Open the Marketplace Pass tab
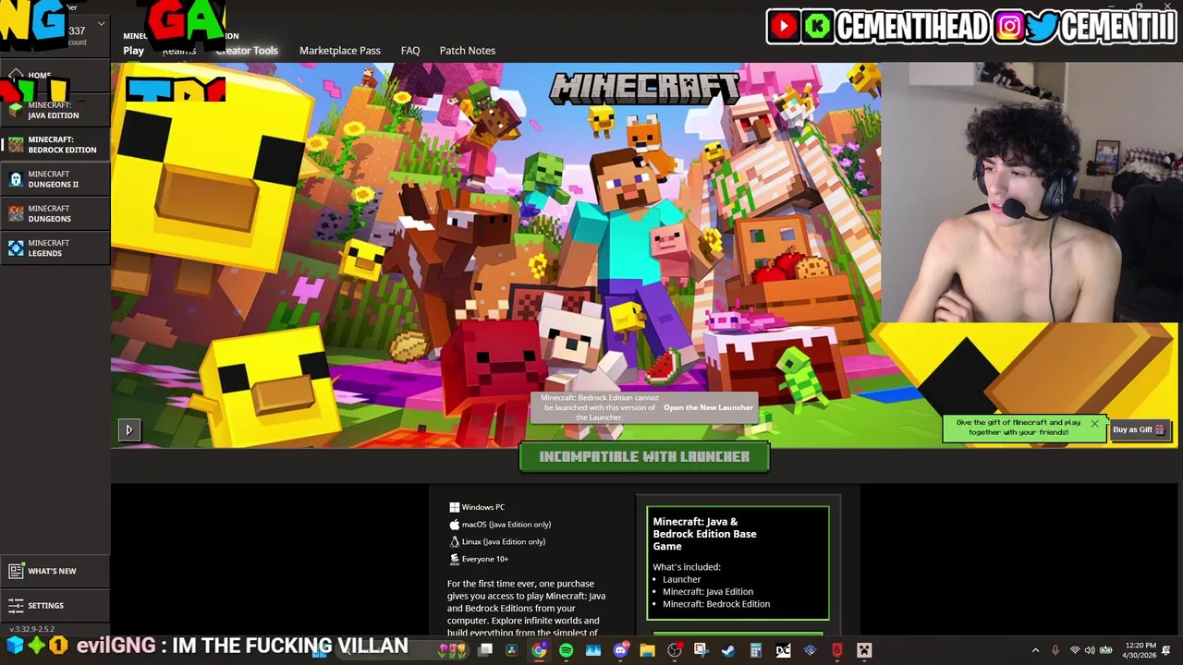 pos(340,51)
